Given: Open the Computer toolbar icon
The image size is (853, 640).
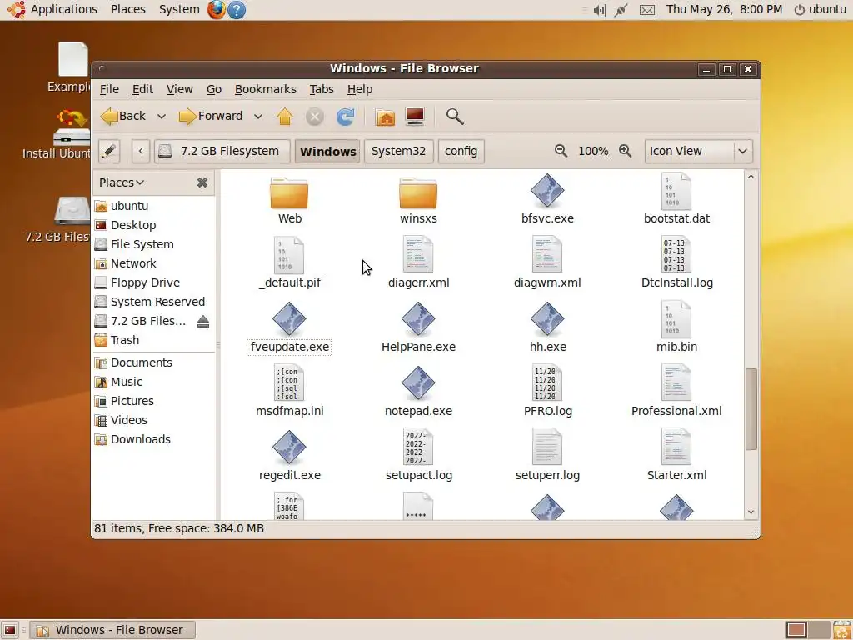Looking at the screenshot, I should pyautogui.click(x=415, y=117).
